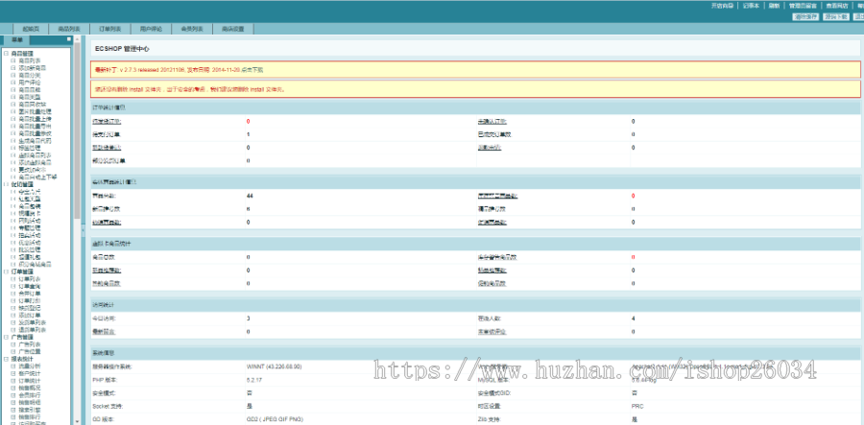The height and width of the screenshot is (425, 864).
Task: Open 广告列表 in the sidebar tree
Action: click(x=29, y=344)
